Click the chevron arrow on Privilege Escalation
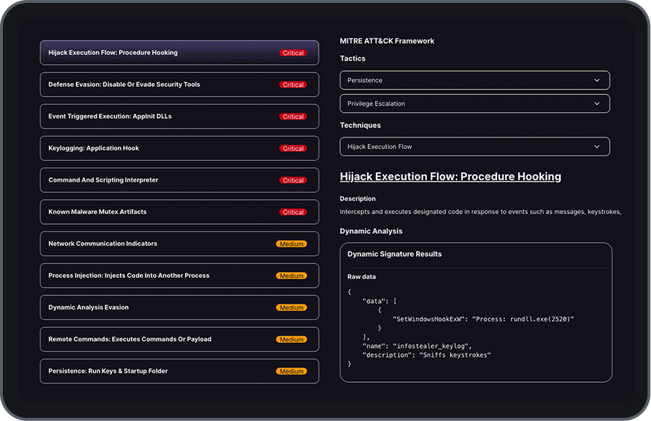The width and height of the screenshot is (651, 421). tap(597, 103)
